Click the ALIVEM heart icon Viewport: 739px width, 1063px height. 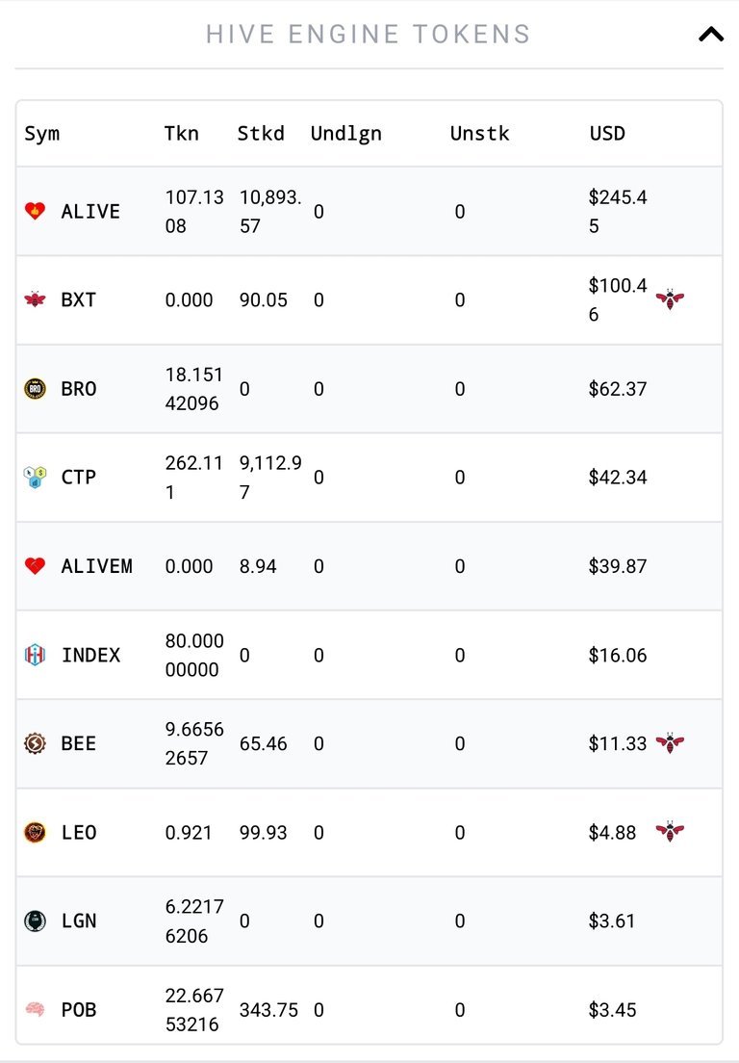(x=36, y=565)
